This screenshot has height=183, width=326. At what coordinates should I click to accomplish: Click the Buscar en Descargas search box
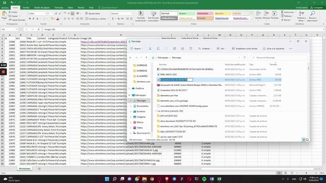tap(279, 57)
